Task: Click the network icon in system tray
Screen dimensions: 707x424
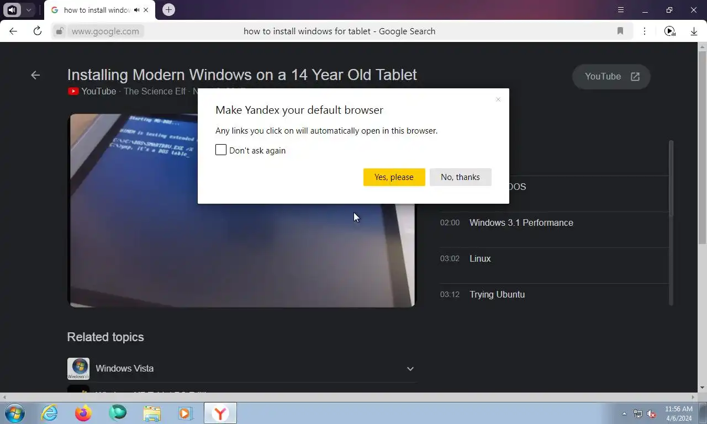Action: tap(638, 414)
